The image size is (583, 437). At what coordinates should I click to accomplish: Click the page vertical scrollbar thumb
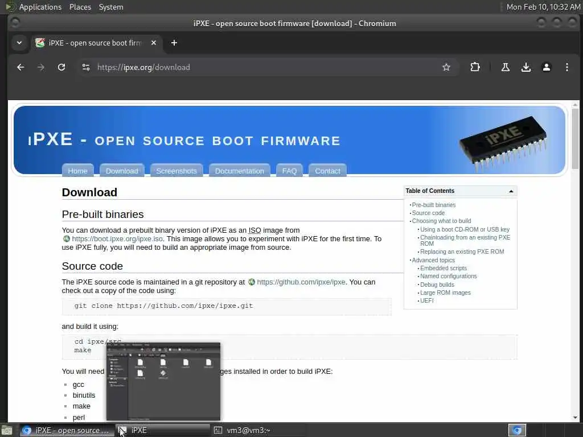pos(575,139)
